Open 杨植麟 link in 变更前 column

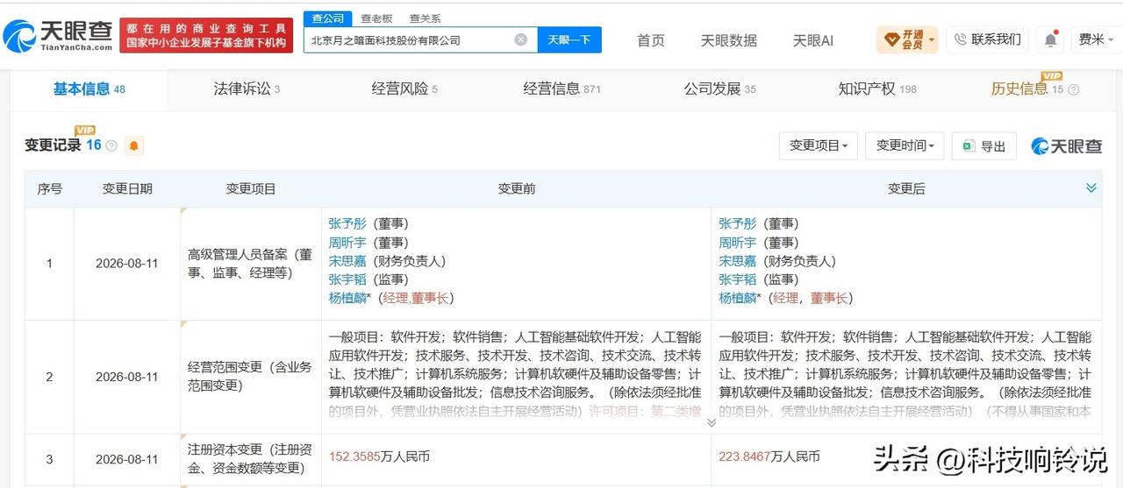(347, 297)
